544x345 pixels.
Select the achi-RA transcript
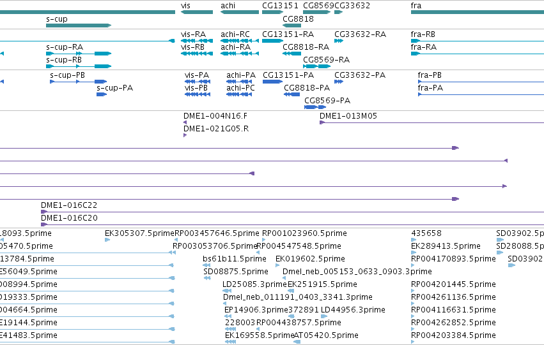240,54
